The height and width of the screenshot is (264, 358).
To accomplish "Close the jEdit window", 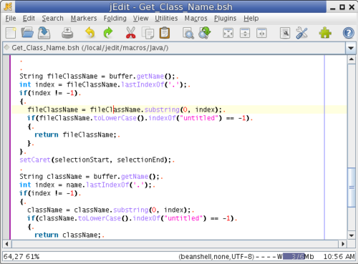I will click(352, 7).
